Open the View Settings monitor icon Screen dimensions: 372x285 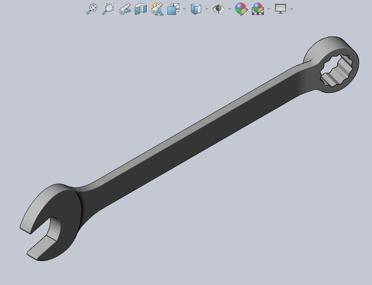[281, 9]
